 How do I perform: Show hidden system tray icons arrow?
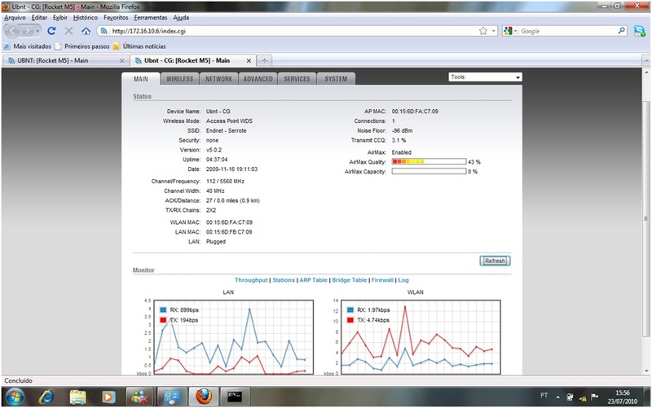click(558, 397)
